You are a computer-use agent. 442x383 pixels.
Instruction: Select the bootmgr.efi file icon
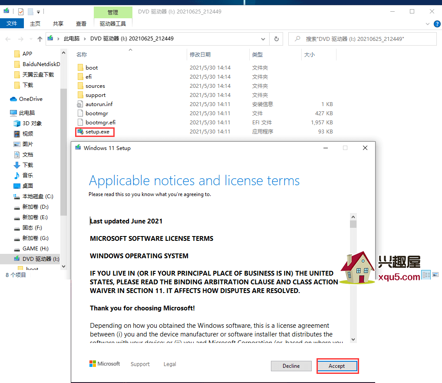(80, 122)
